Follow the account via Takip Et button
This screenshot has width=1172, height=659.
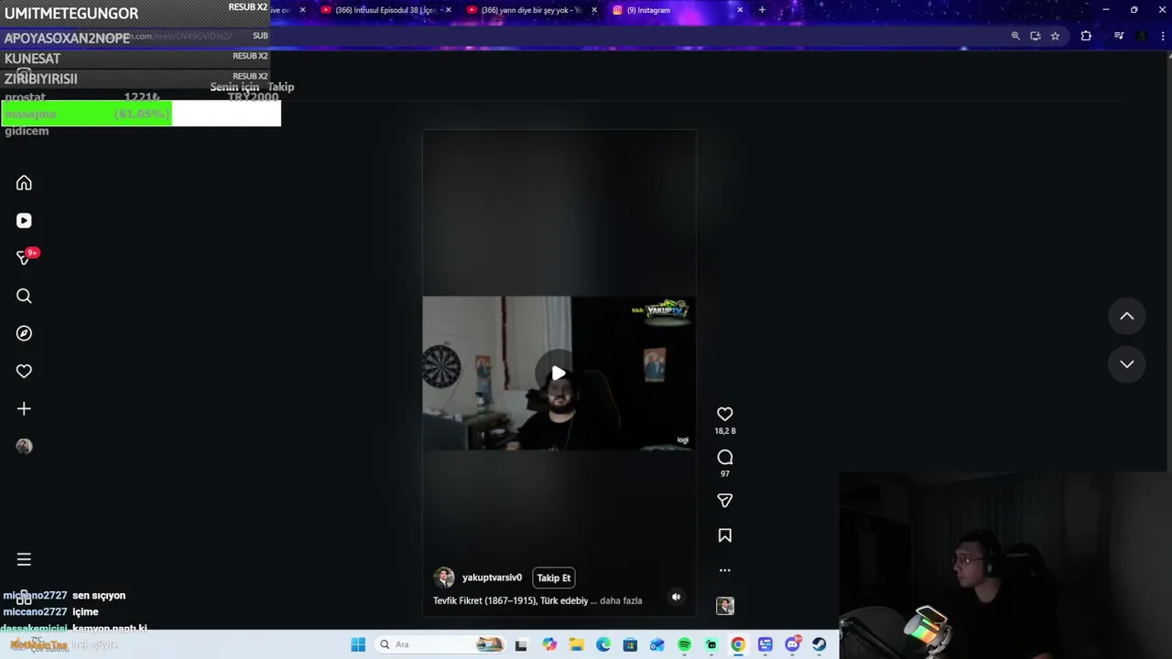[x=554, y=578]
